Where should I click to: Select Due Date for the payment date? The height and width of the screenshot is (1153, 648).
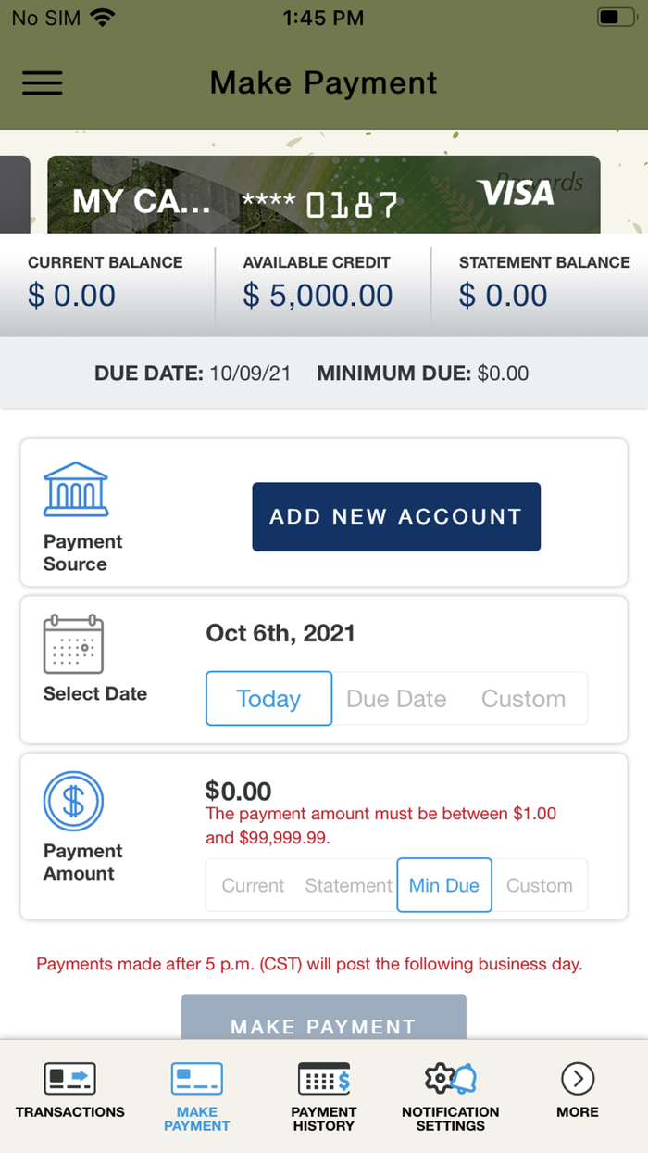(x=396, y=698)
